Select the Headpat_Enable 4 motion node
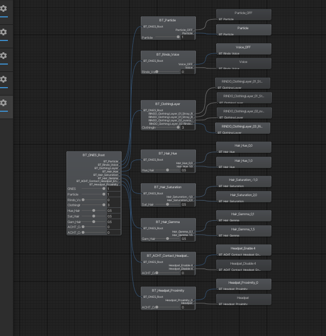Image resolution: width=326 pixels, height=336 pixels. 244,250
